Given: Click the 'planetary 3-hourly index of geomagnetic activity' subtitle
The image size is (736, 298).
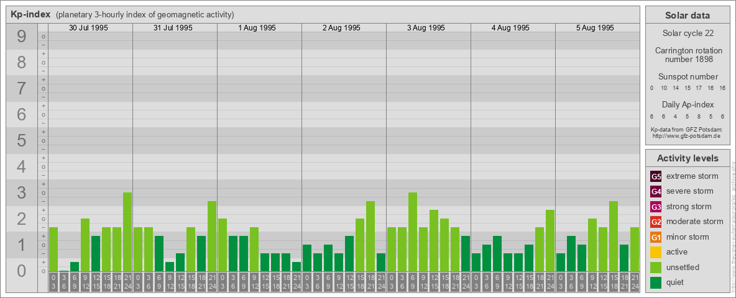Looking at the screenshot, I should click(145, 14).
